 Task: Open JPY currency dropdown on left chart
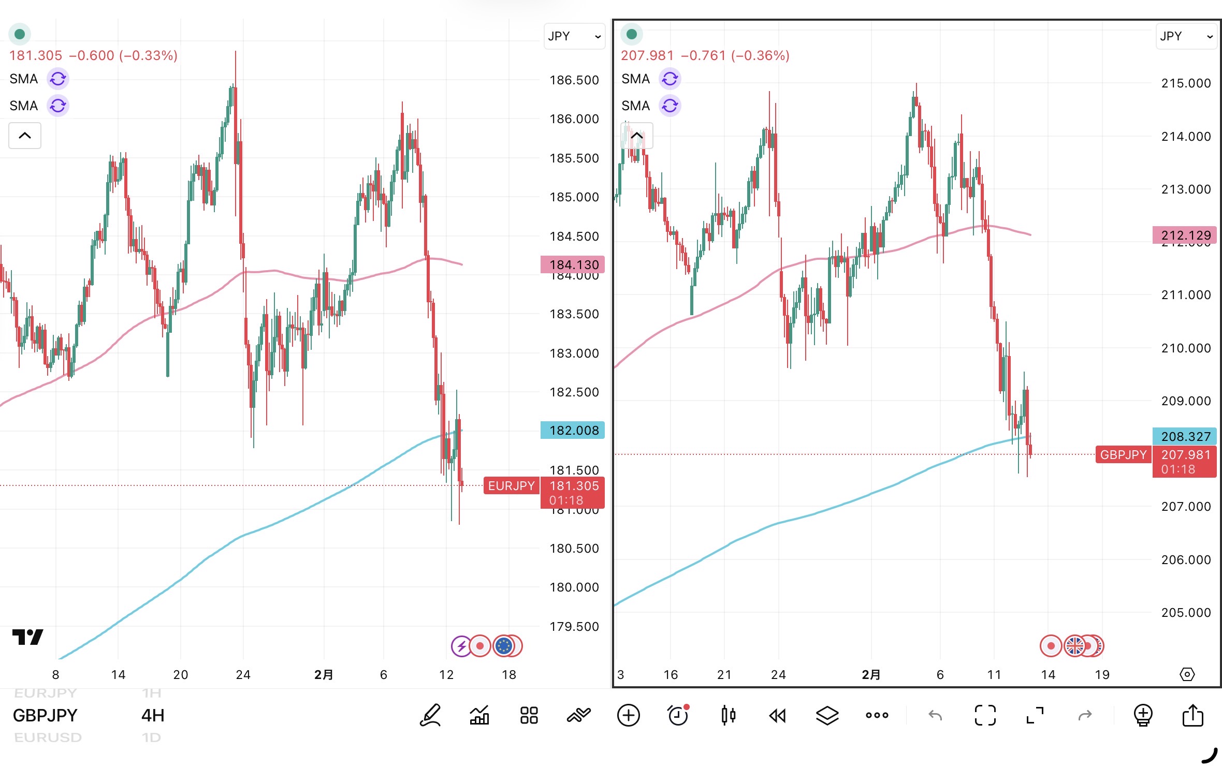[x=574, y=36]
